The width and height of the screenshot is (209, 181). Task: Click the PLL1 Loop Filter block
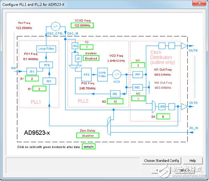46,49
